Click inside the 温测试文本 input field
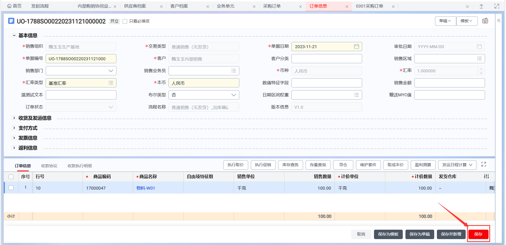Viewport: 506px width, 245px height. click(x=81, y=95)
